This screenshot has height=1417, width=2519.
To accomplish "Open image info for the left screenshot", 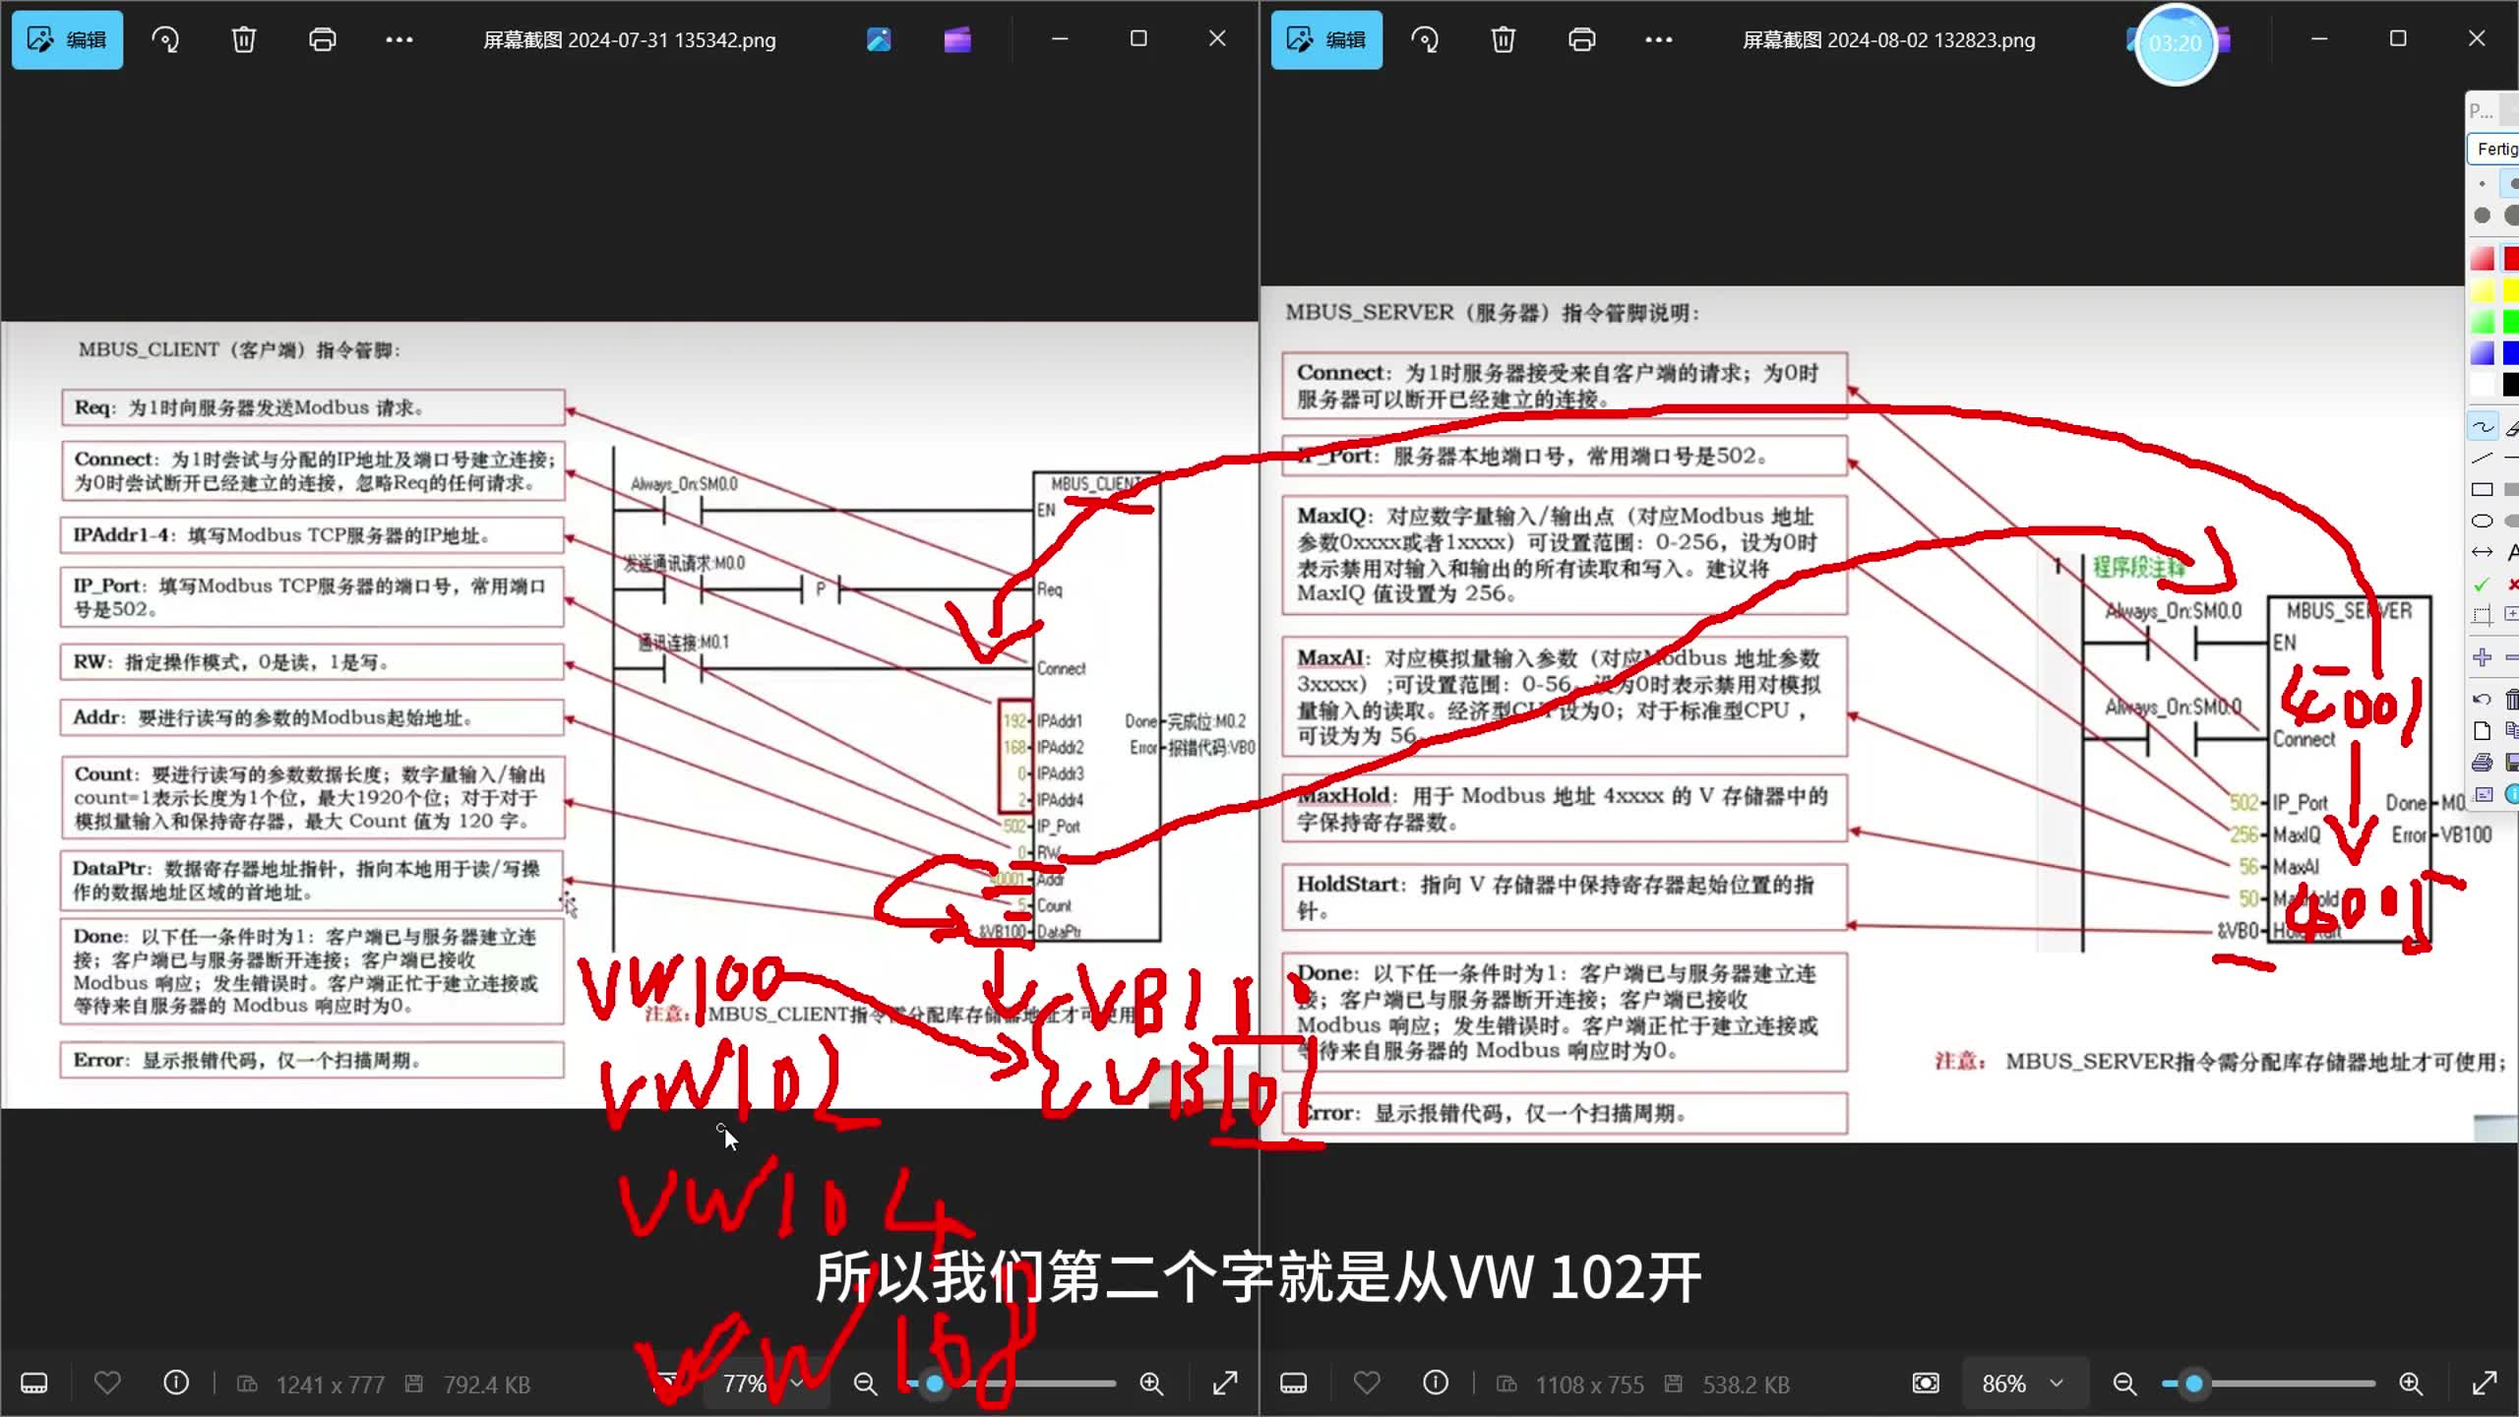I will (x=176, y=1383).
